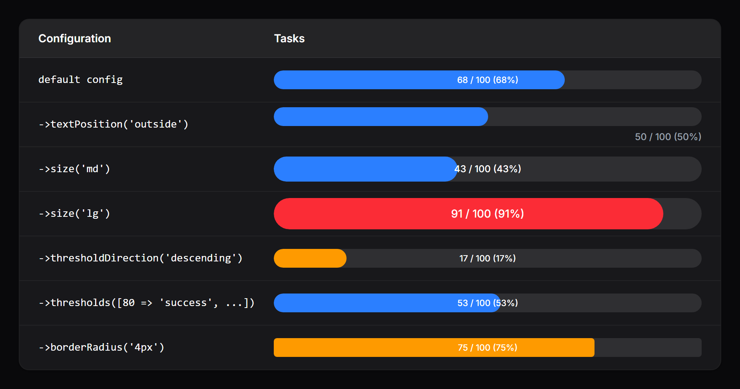Click the unfilled track of the descending bar
Image resolution: width=740 pixels, height=389 pixels.
pos(548,258)
